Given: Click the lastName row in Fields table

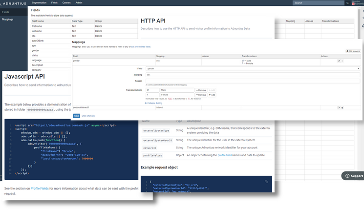Looking at the screenshot, I should [85, 31].
